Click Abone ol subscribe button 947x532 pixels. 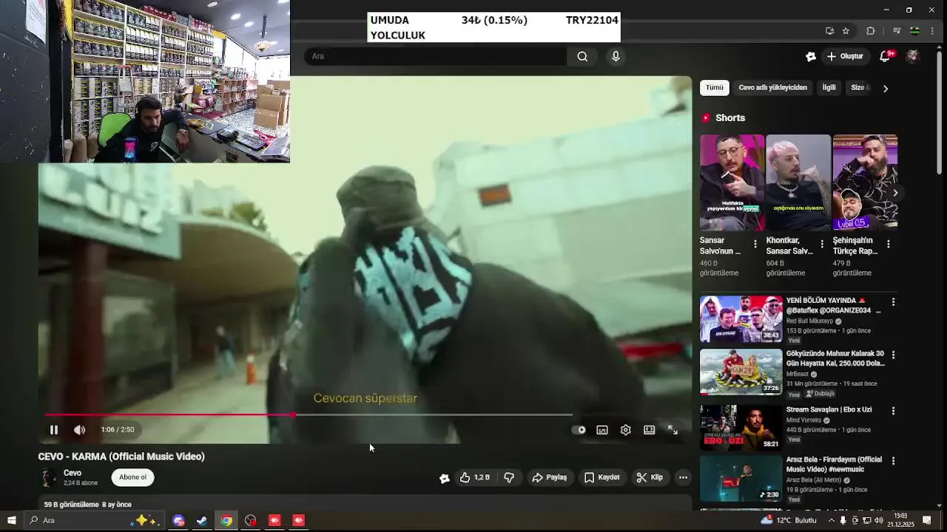coord(133,477)
